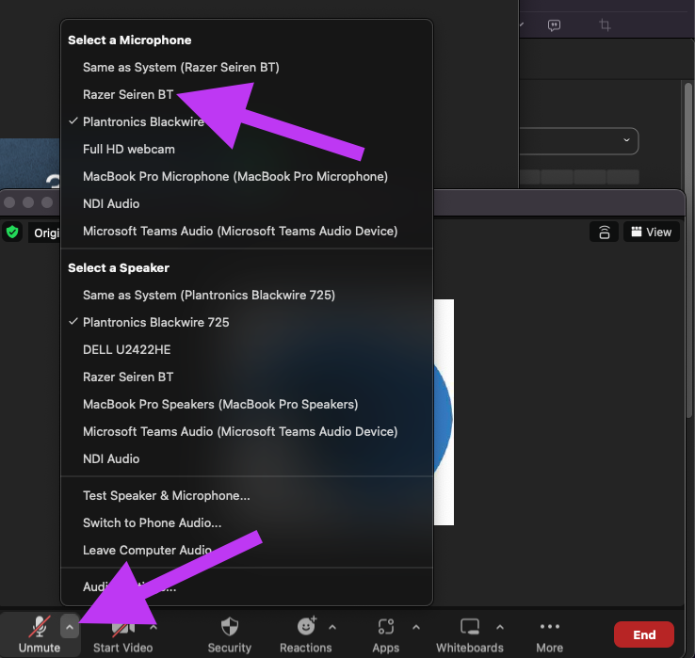
Task: Expand the chevron next to Whiteboards
Action: coord(499,627)
